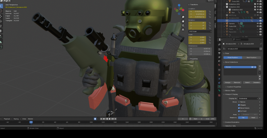Open the Display As Octahedral dropdown
This screenshot has height=138, width=267.
(x=248, y=98)
